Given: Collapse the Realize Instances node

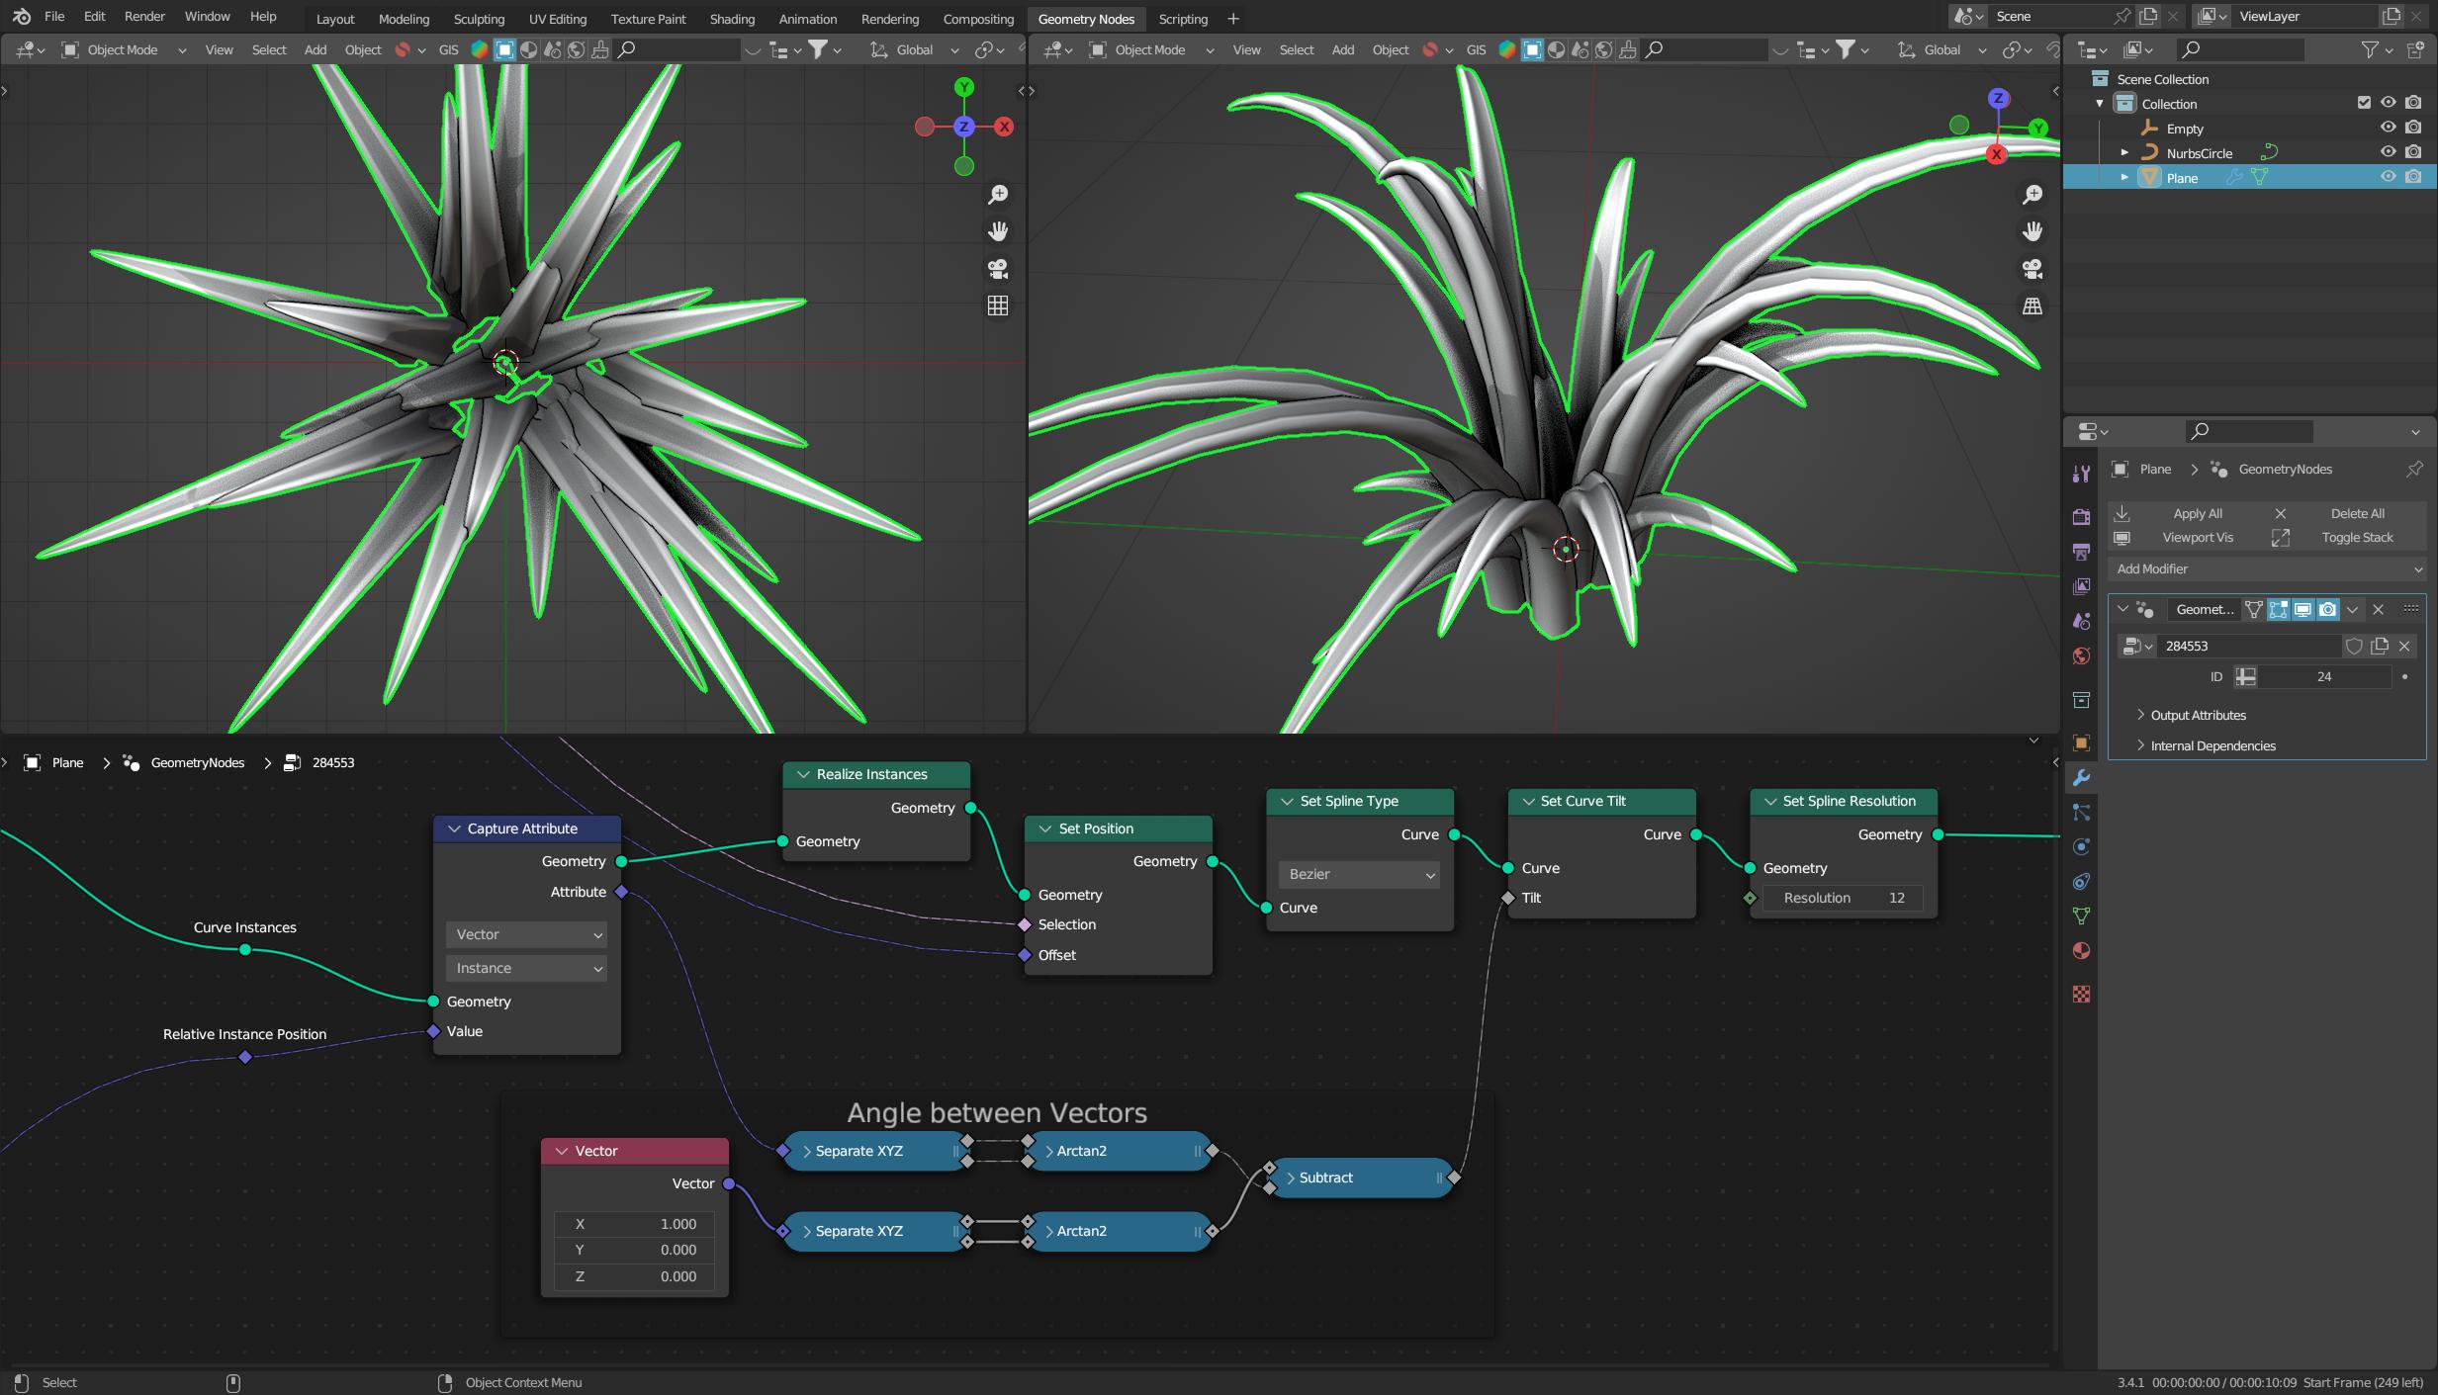Looking at the screenshot, I should click(802, 774).
